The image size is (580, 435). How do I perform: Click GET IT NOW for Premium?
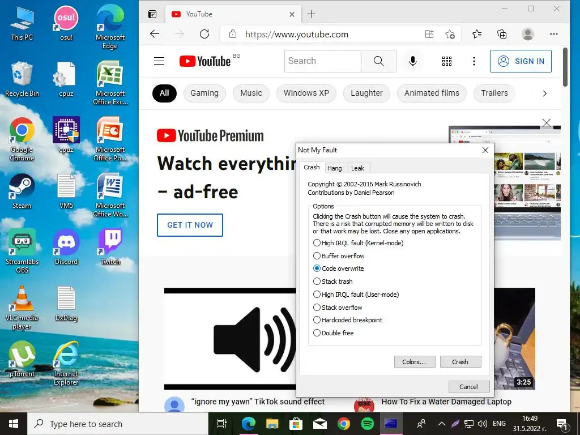click(x=190, y=225)
